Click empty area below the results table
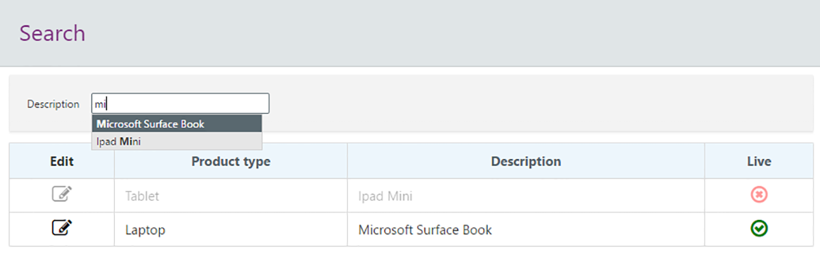This screenshot has width=820, height=280. [x=410, y=264]
